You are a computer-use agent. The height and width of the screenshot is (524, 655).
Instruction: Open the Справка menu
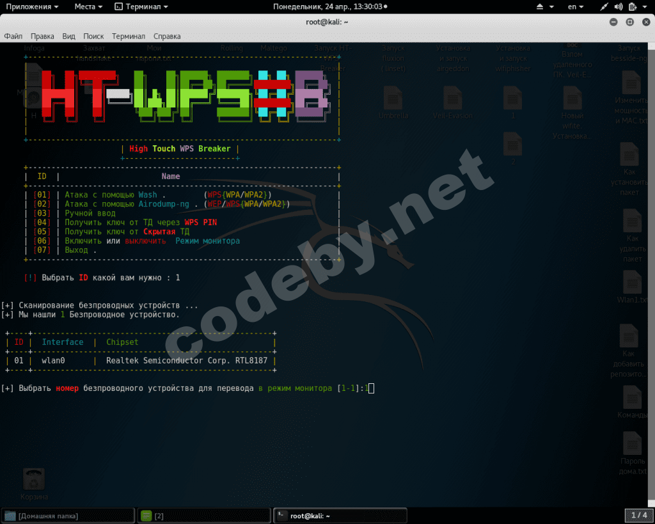167,36
